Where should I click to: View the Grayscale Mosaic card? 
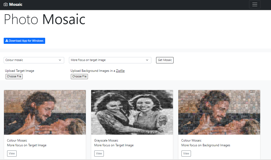[x=99, y=153]
